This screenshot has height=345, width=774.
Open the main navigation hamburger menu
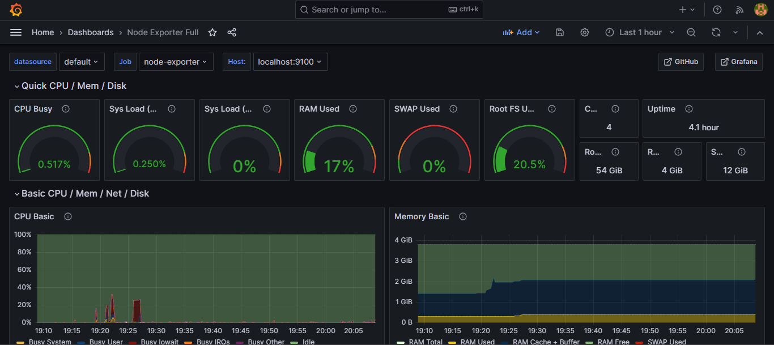click(x=16, y=32)
